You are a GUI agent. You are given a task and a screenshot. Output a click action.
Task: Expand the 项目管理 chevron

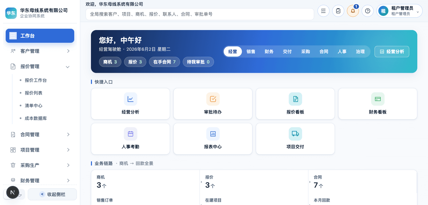coord(68,150)
